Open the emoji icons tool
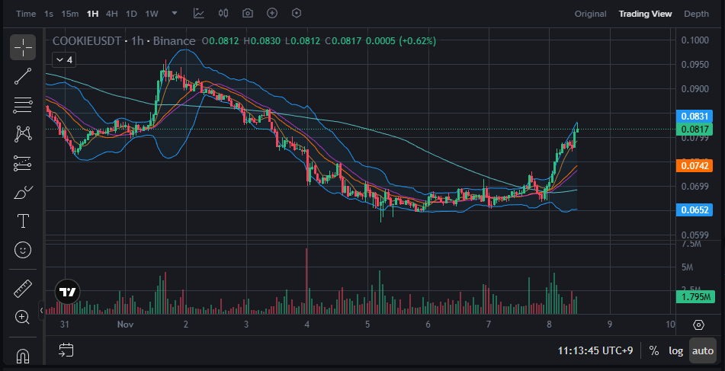Image resolution: width=725 pixels, height=371 pixels. (x=23, y=250)
